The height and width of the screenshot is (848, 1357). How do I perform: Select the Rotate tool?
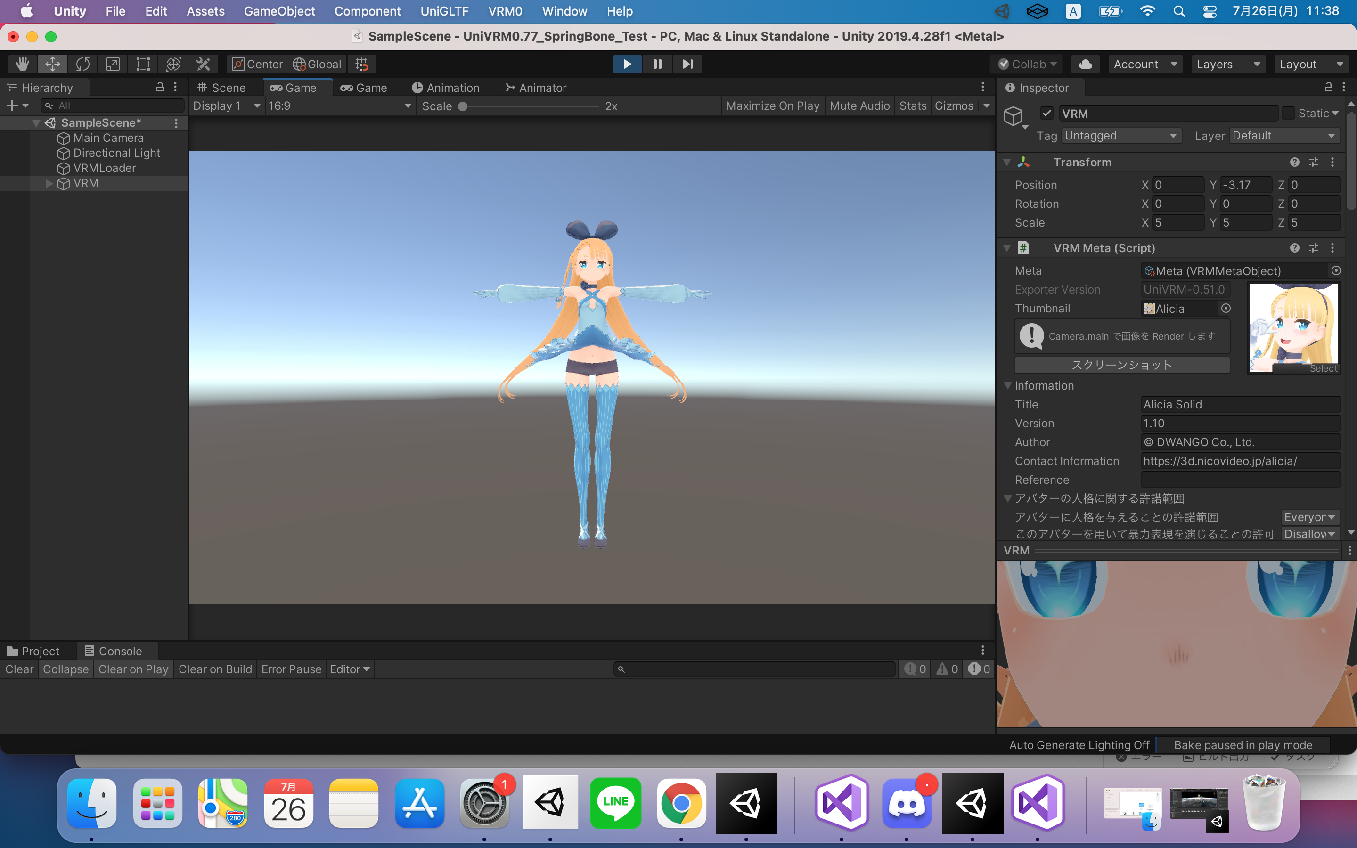point(83,64)
